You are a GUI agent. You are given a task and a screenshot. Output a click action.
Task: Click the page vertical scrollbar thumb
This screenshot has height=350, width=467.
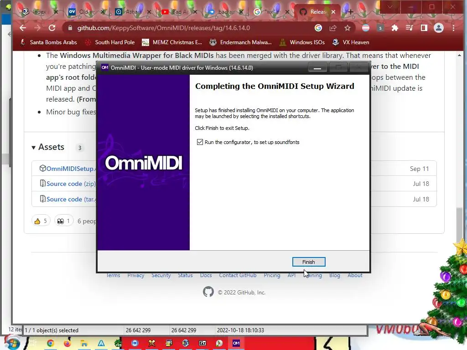(459, 225)
